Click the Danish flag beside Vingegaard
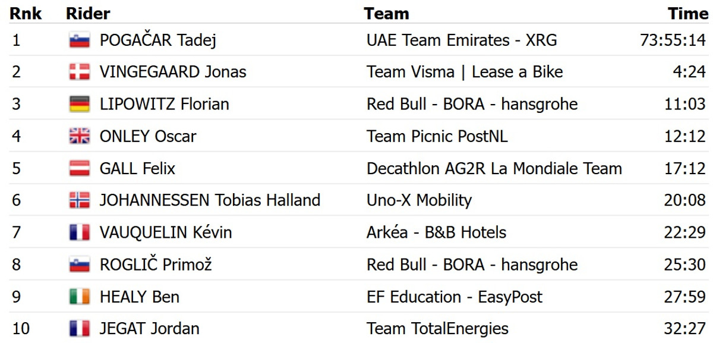This screenshot has height=343, width=713. click(79, 73)
